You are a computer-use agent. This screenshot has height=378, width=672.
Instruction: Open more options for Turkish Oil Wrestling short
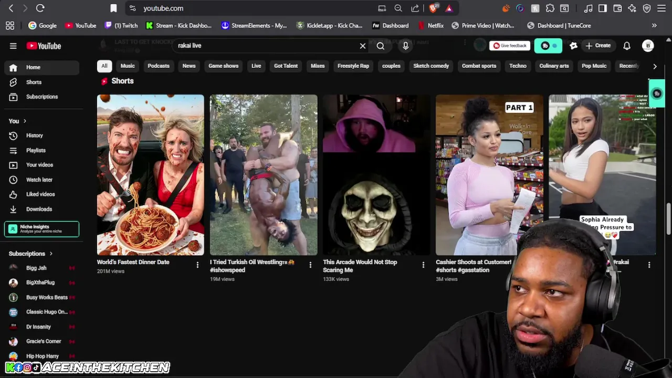tap(310, 265)
